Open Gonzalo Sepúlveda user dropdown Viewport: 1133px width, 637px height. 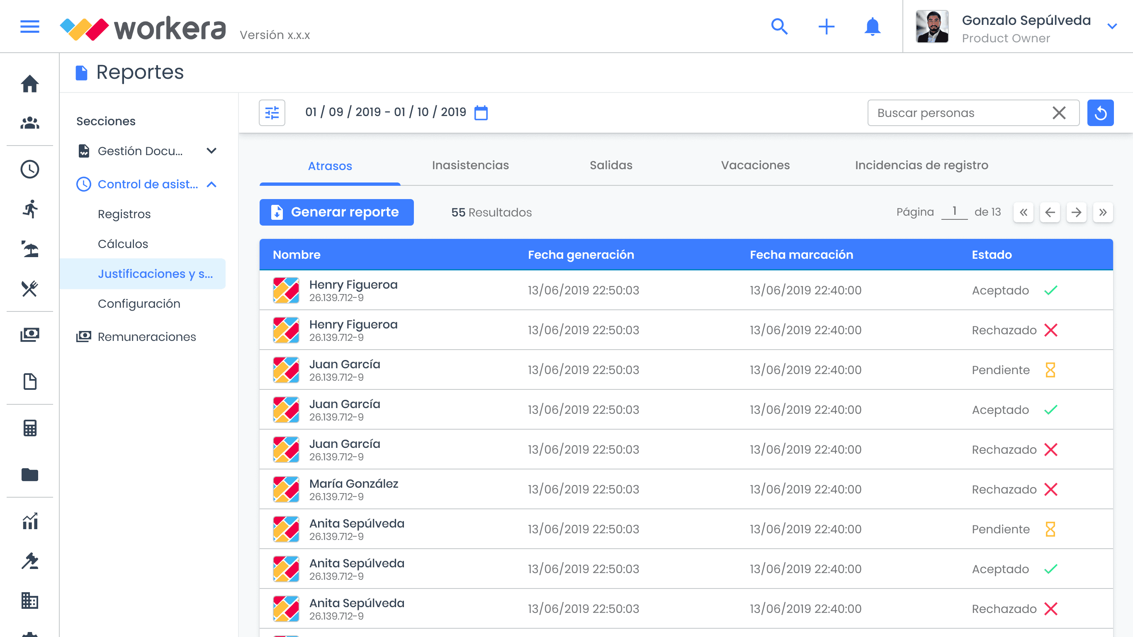point(1112,27)
